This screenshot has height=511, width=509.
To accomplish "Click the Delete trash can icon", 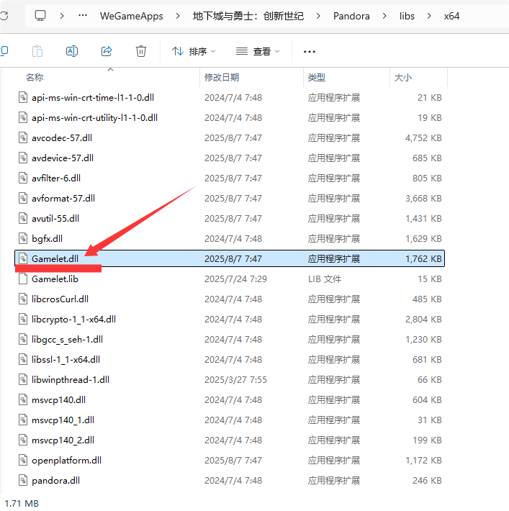I will [141, 51].
